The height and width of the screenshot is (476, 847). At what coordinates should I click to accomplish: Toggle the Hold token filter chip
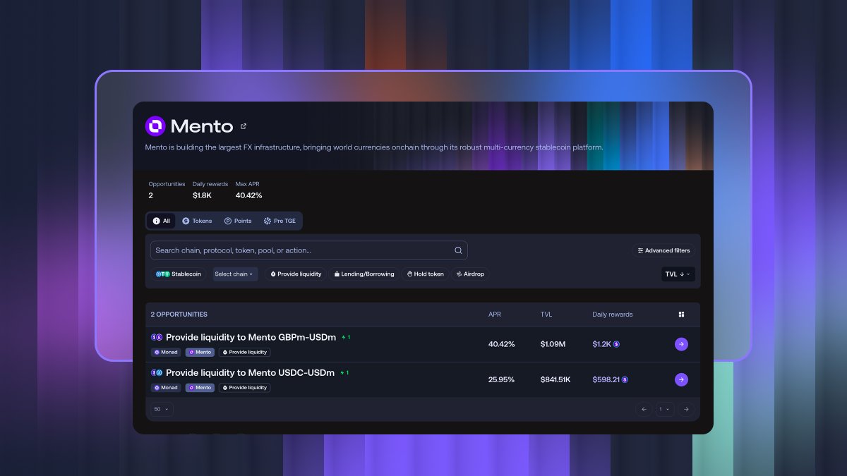425,274
